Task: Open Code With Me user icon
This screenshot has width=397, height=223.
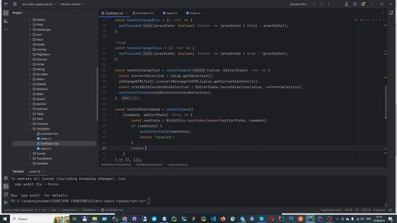Action: pos(347,4)
